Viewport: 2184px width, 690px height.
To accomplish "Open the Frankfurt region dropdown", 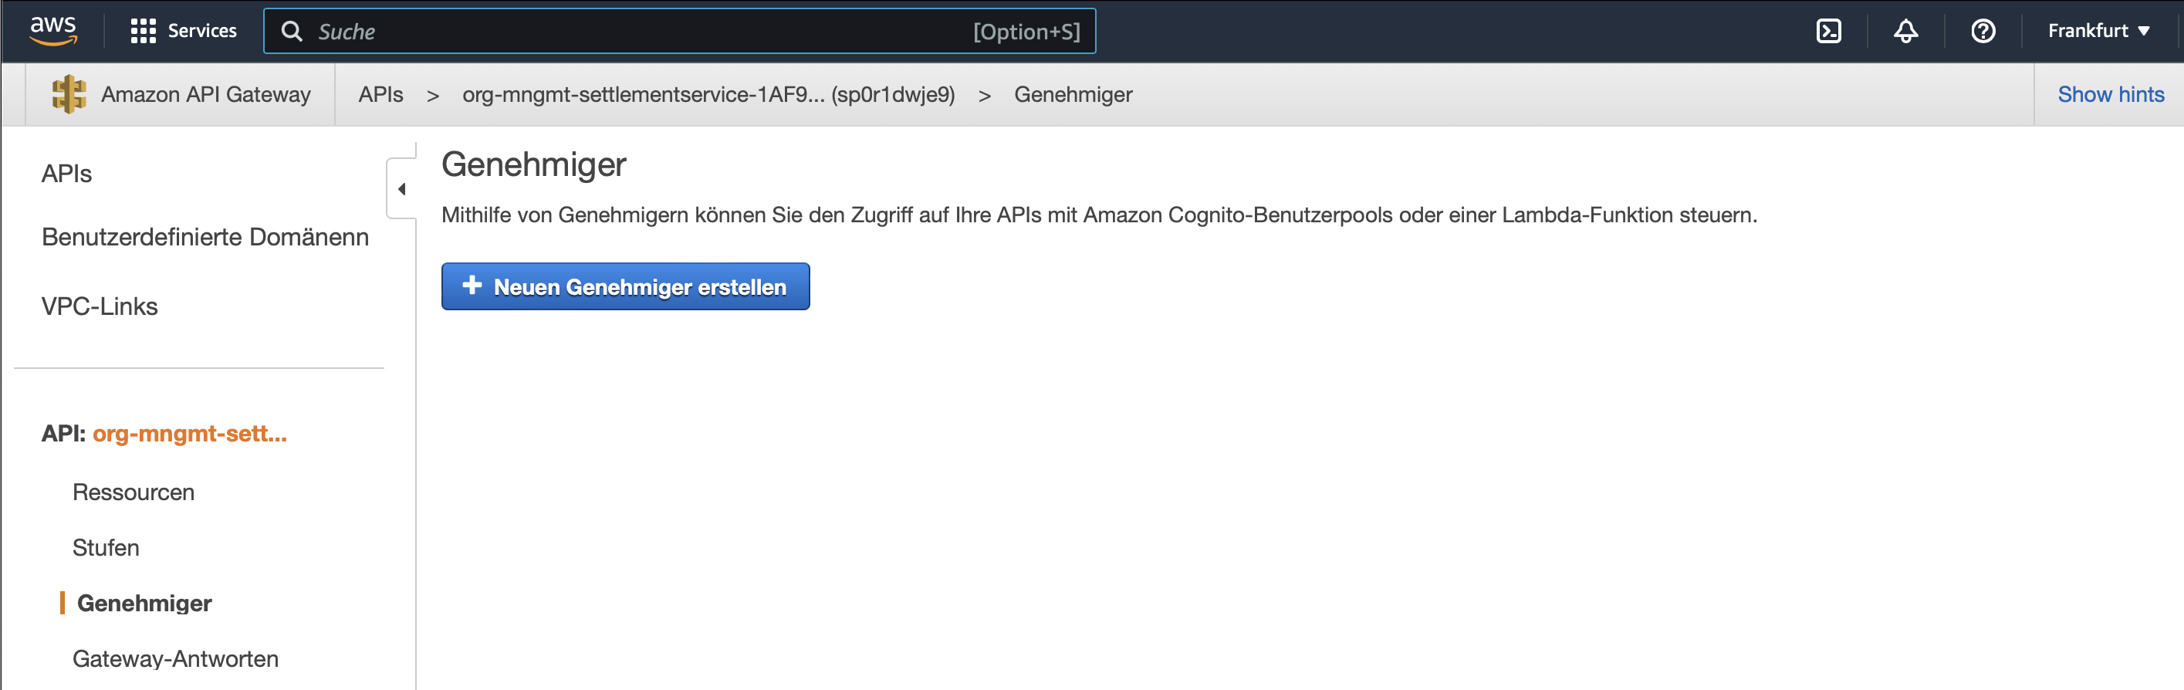I will click(x=2100, y=31).
